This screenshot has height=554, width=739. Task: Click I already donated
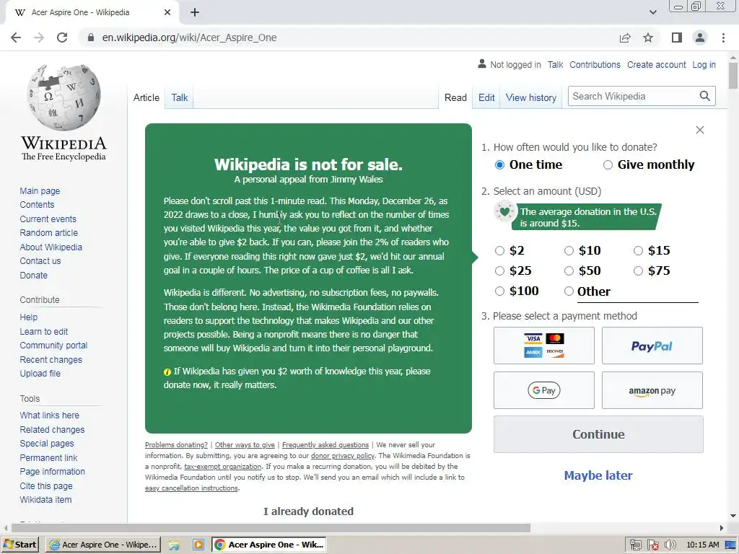[308, 511]
